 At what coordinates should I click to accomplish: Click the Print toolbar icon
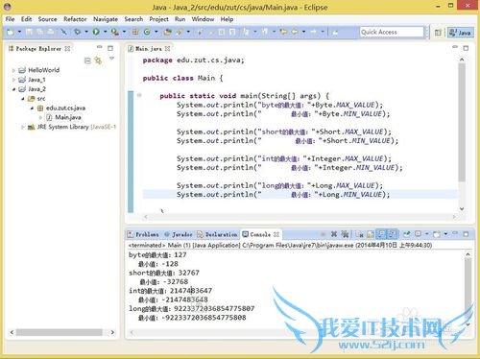[51, 32]
